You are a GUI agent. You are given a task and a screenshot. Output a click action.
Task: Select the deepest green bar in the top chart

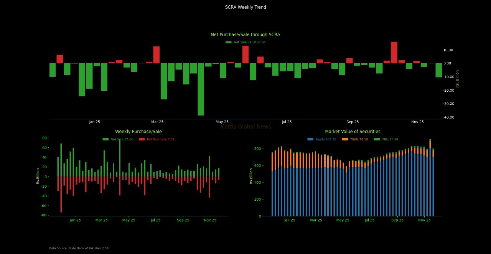coord(201,89)
